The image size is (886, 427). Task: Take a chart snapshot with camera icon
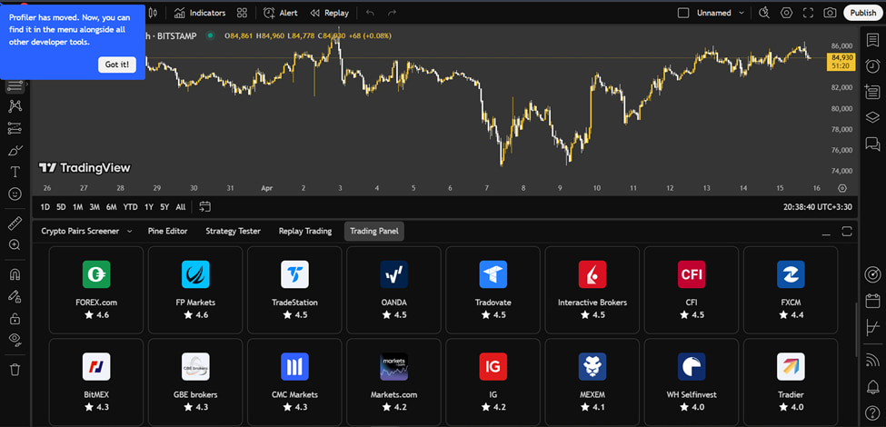pos(830,13)
